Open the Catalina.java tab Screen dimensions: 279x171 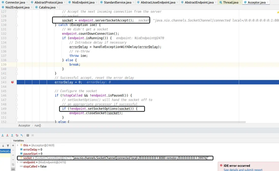47,7
